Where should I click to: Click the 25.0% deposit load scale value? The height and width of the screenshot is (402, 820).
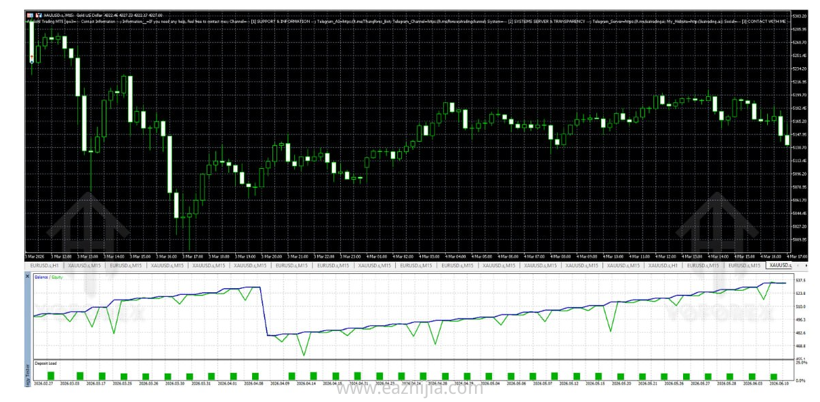[x=801, y=363]
